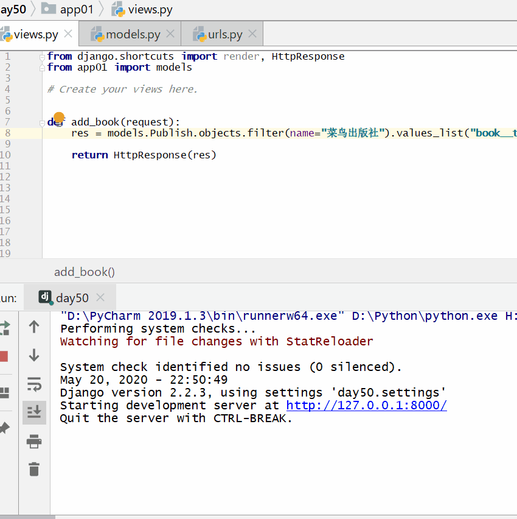This screenshot has width=517, height=519.
Task: Close the day50 run tab
Action: [x=100, y=297]
